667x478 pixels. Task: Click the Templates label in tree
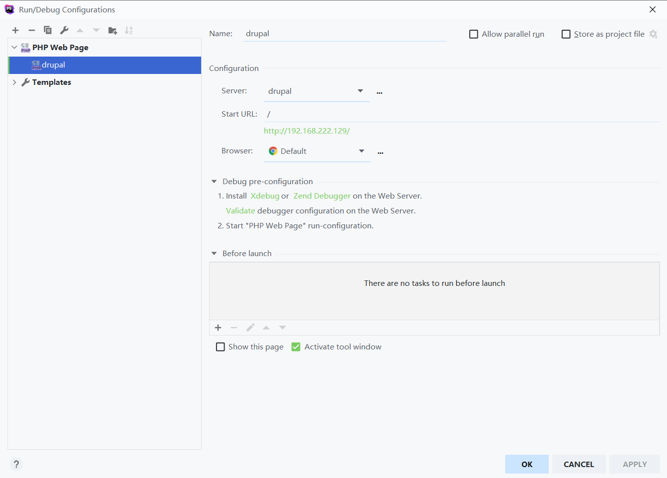[52, 82]
